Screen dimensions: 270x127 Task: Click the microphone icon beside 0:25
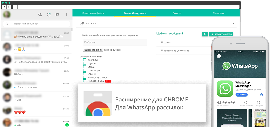[x=15, y=100]
